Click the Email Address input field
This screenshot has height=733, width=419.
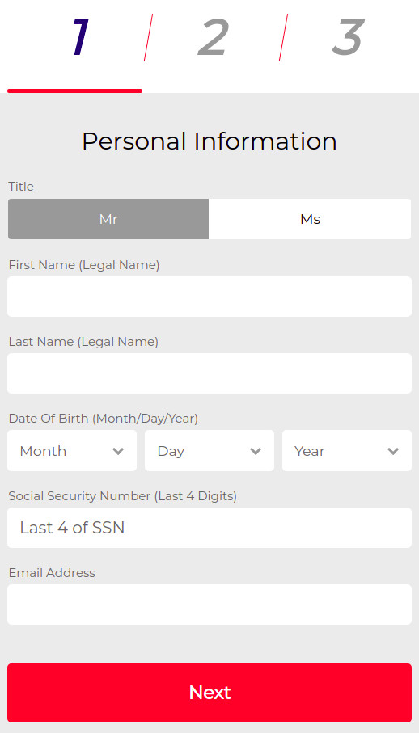coord(209,605)
